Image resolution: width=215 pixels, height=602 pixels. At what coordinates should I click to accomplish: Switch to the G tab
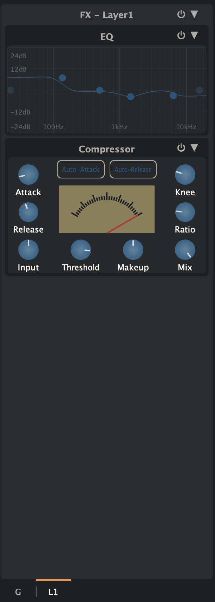point(18,592)
